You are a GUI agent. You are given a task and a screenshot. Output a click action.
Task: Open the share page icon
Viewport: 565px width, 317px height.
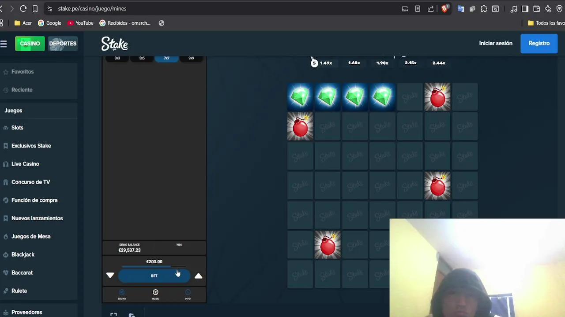coord(430,8)
